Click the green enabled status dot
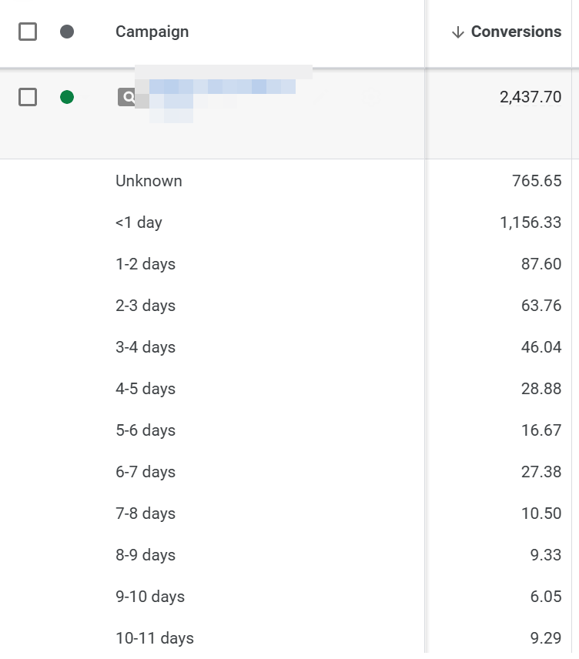 (67, 97)
